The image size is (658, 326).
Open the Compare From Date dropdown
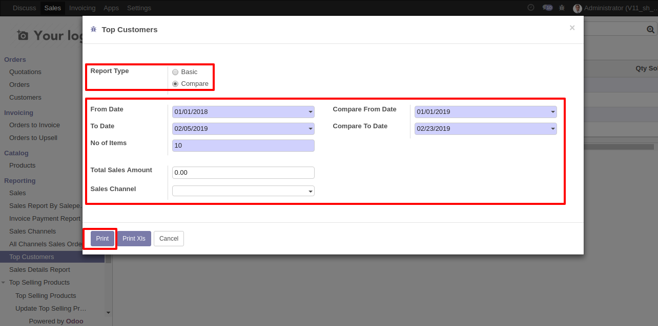tap(553, 112)
